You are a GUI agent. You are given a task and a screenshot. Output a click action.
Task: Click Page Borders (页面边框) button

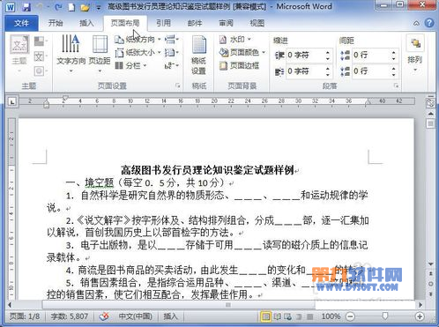click(239, 65)
